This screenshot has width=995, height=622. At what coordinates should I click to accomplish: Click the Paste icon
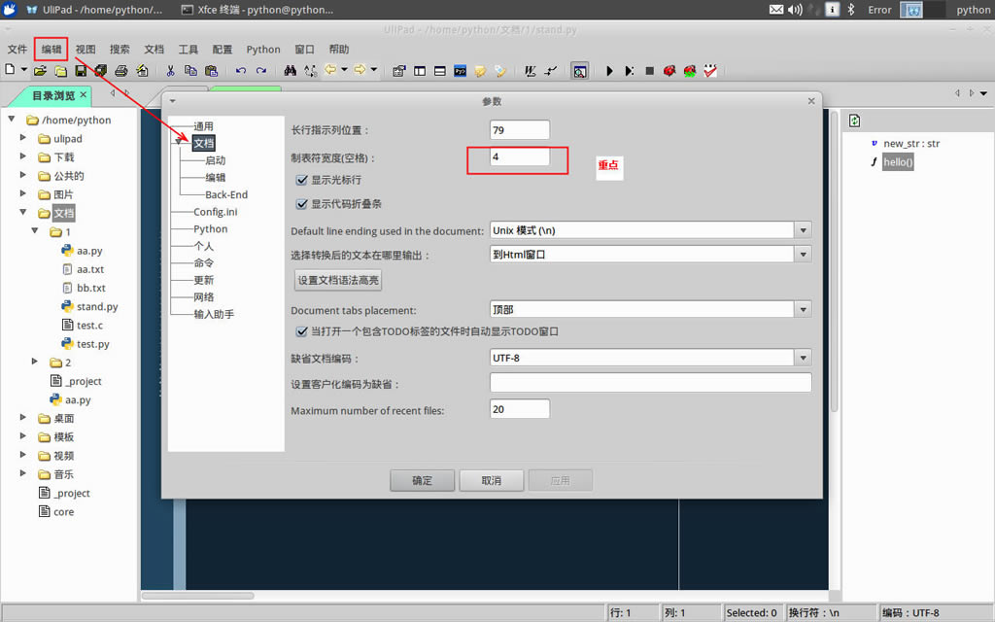212,70
